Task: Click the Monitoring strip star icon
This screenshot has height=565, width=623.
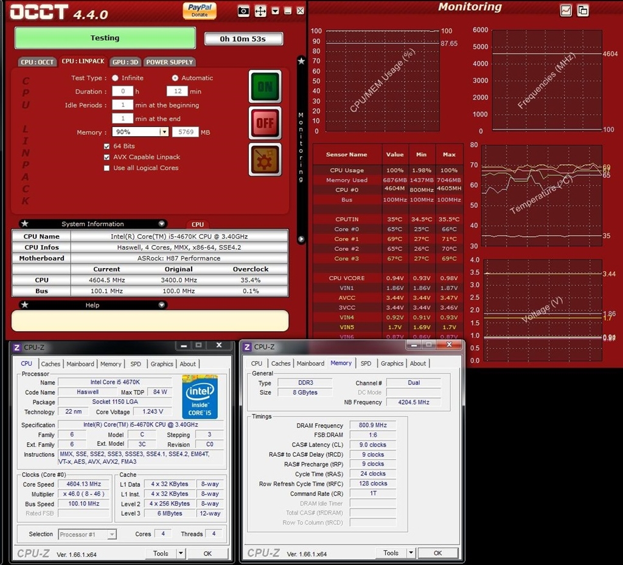Action: click(301, 61)
